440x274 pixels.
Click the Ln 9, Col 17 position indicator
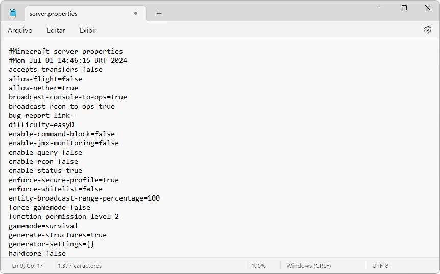(x=28, y=266)
